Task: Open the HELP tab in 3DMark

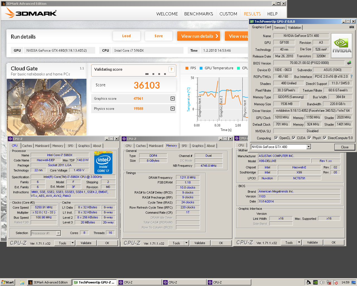Action: [x=272, y=14]
